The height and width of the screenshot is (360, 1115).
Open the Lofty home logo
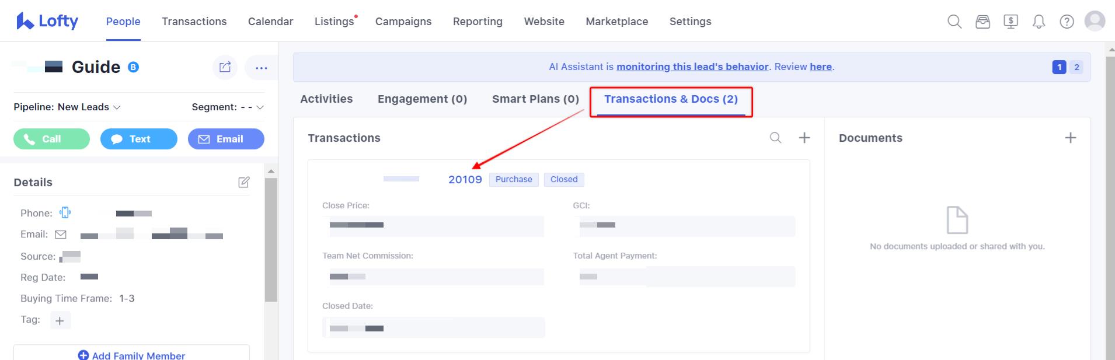[x=47, y=21]
